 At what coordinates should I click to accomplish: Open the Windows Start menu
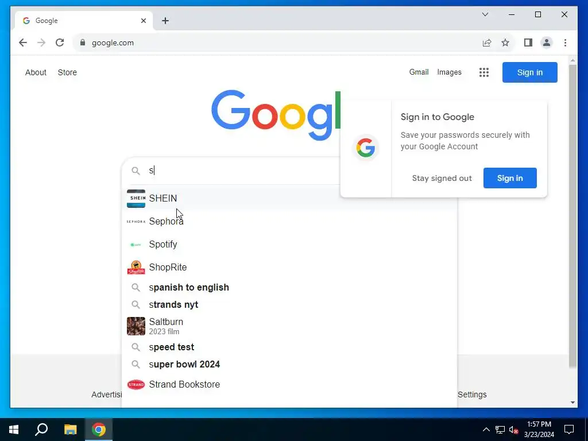tap(14, 430)
